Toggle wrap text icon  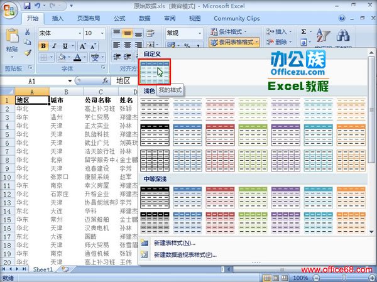pyautogui.click(x=150, y=33)
